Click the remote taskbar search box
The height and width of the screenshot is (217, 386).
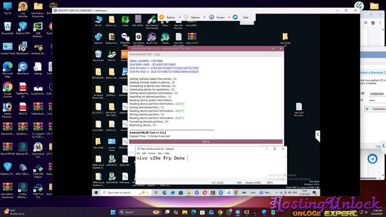(116, 192)
